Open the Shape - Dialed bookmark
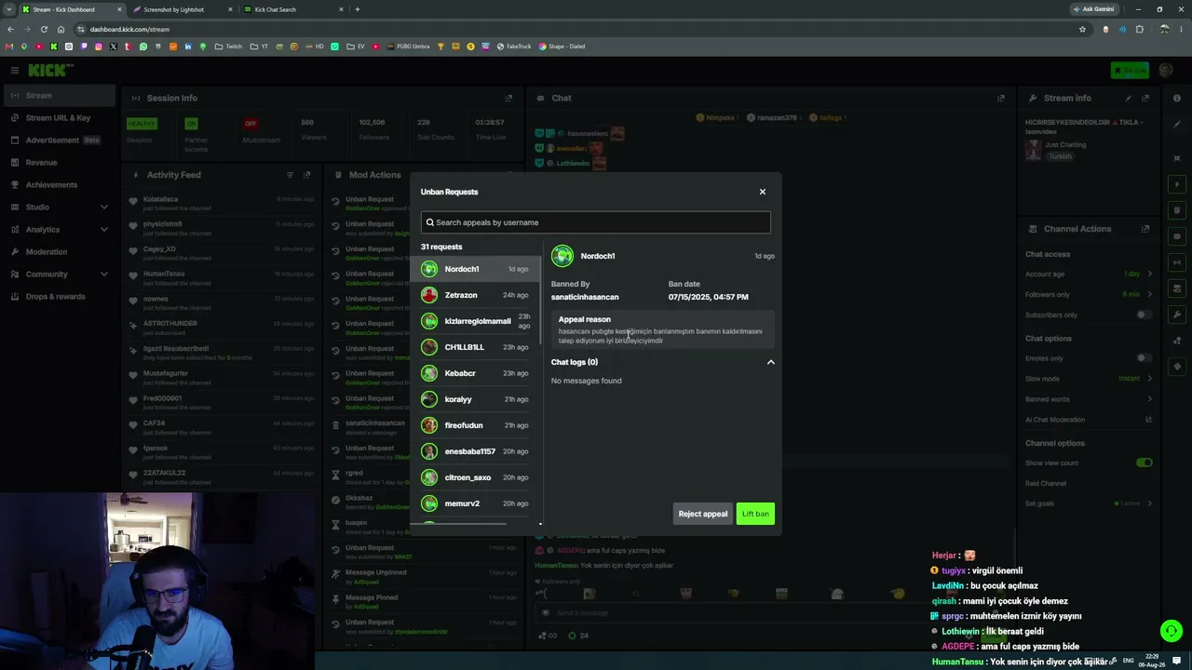The width and height of the screenshot is (1192, 670). click(x=562, y=47)
